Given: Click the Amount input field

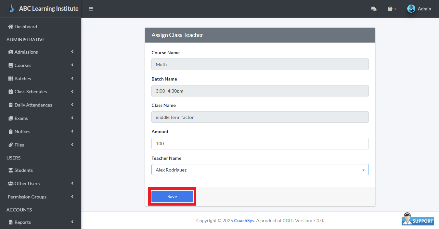Looking at the screenshot, I should click(260, 144).
